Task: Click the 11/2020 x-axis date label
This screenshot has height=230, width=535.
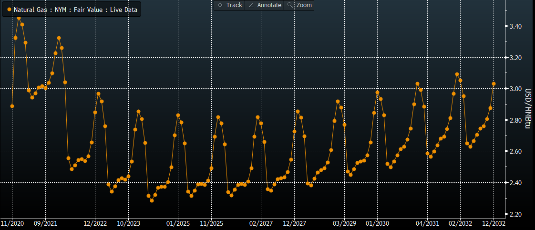Action: click(x=12, y=223)
